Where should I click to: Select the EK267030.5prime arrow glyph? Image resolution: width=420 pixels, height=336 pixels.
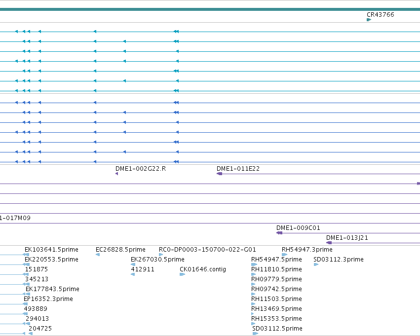pyautogui.click(x=133, y=264)
